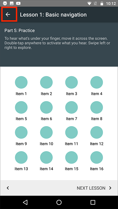This screenshot has width=118, height=209.
Task: Activate the Item 16 circle
Action: 96,158
